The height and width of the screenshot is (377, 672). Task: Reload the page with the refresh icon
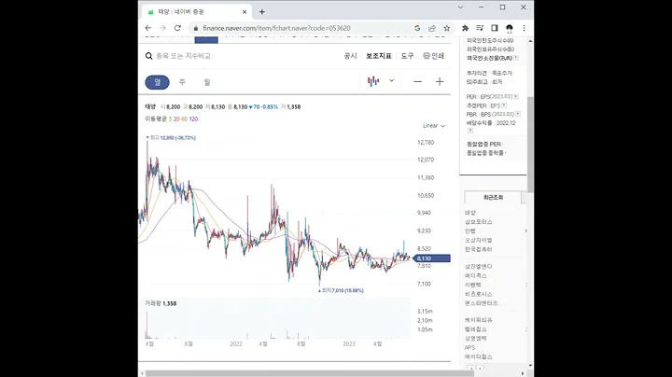click(177, 28)
